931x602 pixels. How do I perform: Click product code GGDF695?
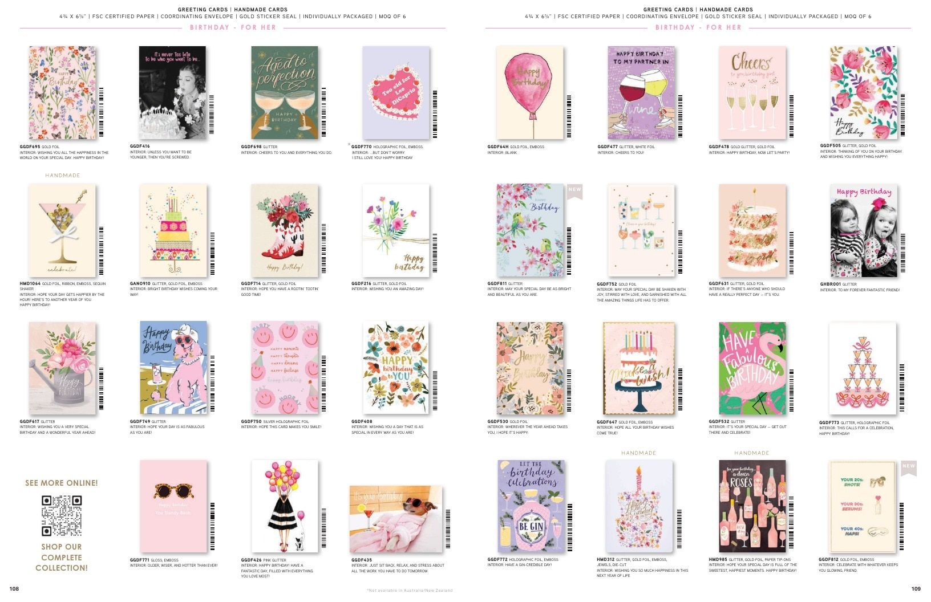coord(30,147)
